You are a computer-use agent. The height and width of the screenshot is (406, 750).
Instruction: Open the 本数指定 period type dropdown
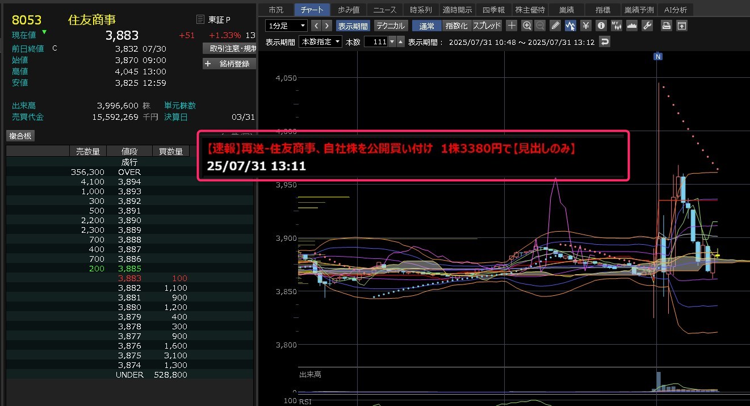pos(321,41)
